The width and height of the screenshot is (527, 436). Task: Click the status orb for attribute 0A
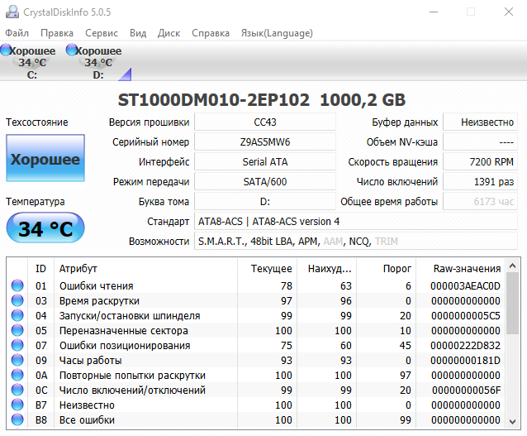pos(17,375)
